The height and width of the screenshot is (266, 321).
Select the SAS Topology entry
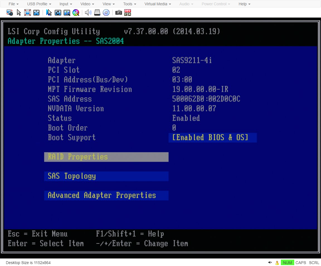[x=106, y=176]
